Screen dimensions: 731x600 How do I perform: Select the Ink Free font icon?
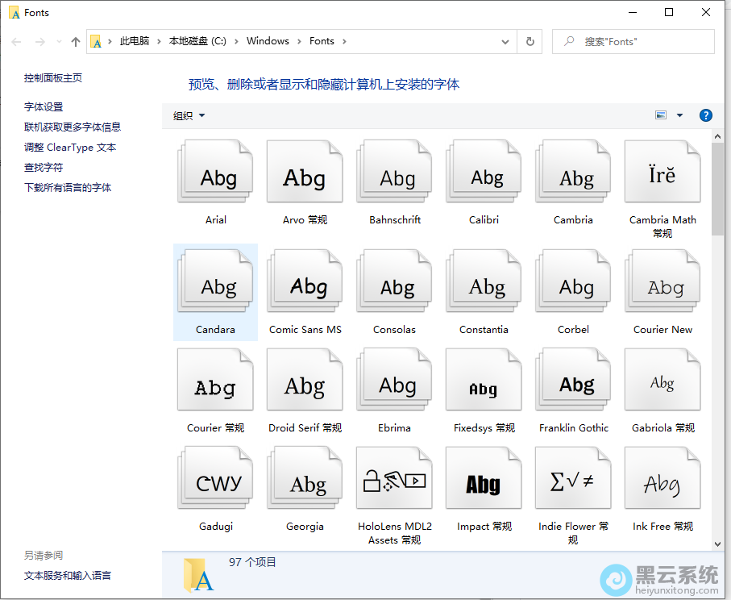coord(662,484)
